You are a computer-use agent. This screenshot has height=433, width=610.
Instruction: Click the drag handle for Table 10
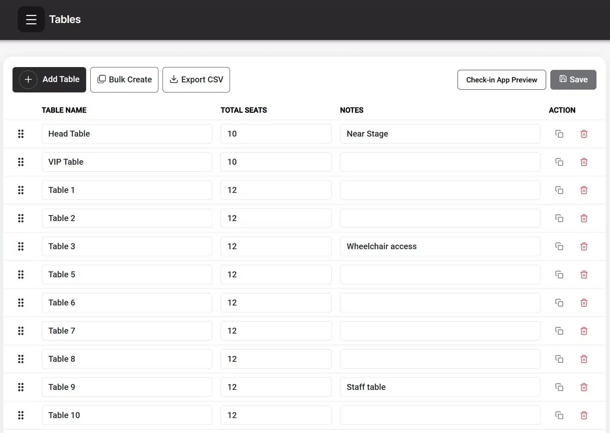pos(21,415)
